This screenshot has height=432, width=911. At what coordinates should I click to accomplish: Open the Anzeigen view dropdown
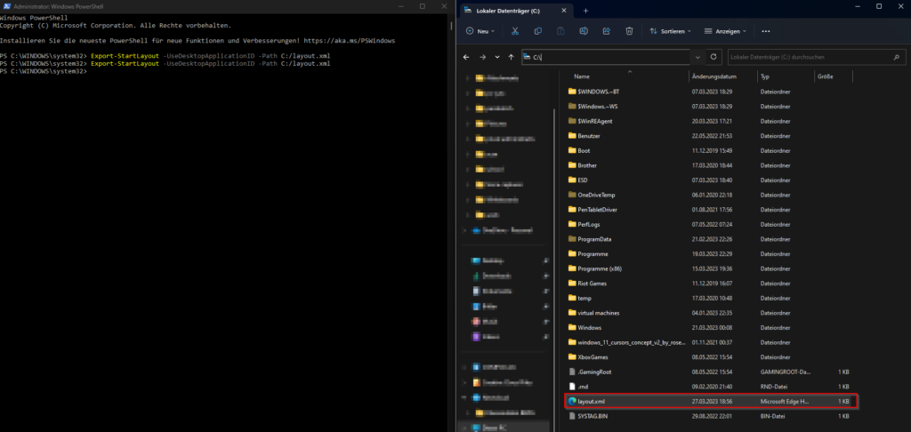[725, 31]
